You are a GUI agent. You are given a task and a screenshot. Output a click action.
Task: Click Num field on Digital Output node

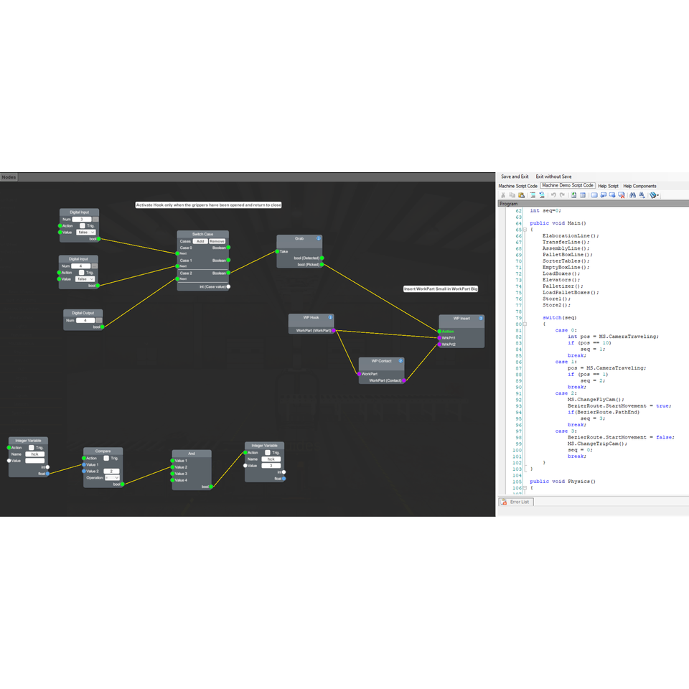pyautogui.click(x=85, y=320)
